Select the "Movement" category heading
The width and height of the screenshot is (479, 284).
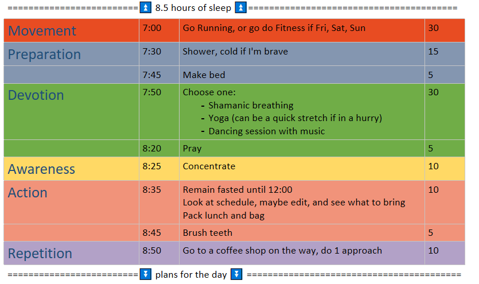pyautogui.click(x=42, y=31)
